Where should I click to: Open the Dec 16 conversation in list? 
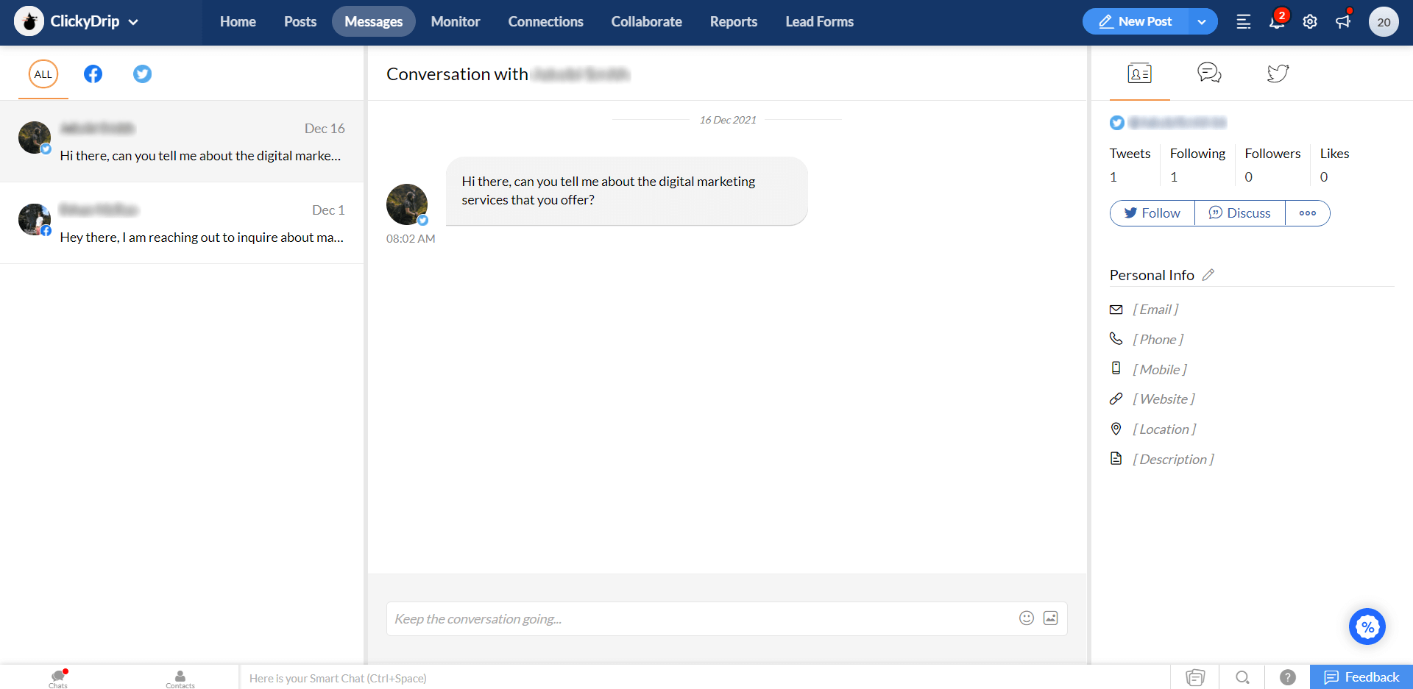tap(182, 141)
